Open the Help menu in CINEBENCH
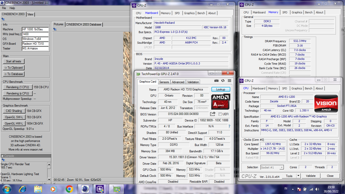345x194 pixels. [x=12, y=8]
